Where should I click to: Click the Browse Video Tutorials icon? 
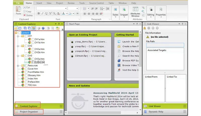[x=119, y=65]
